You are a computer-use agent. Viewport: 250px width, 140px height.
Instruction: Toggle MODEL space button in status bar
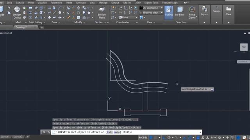(x=143, y=137)
